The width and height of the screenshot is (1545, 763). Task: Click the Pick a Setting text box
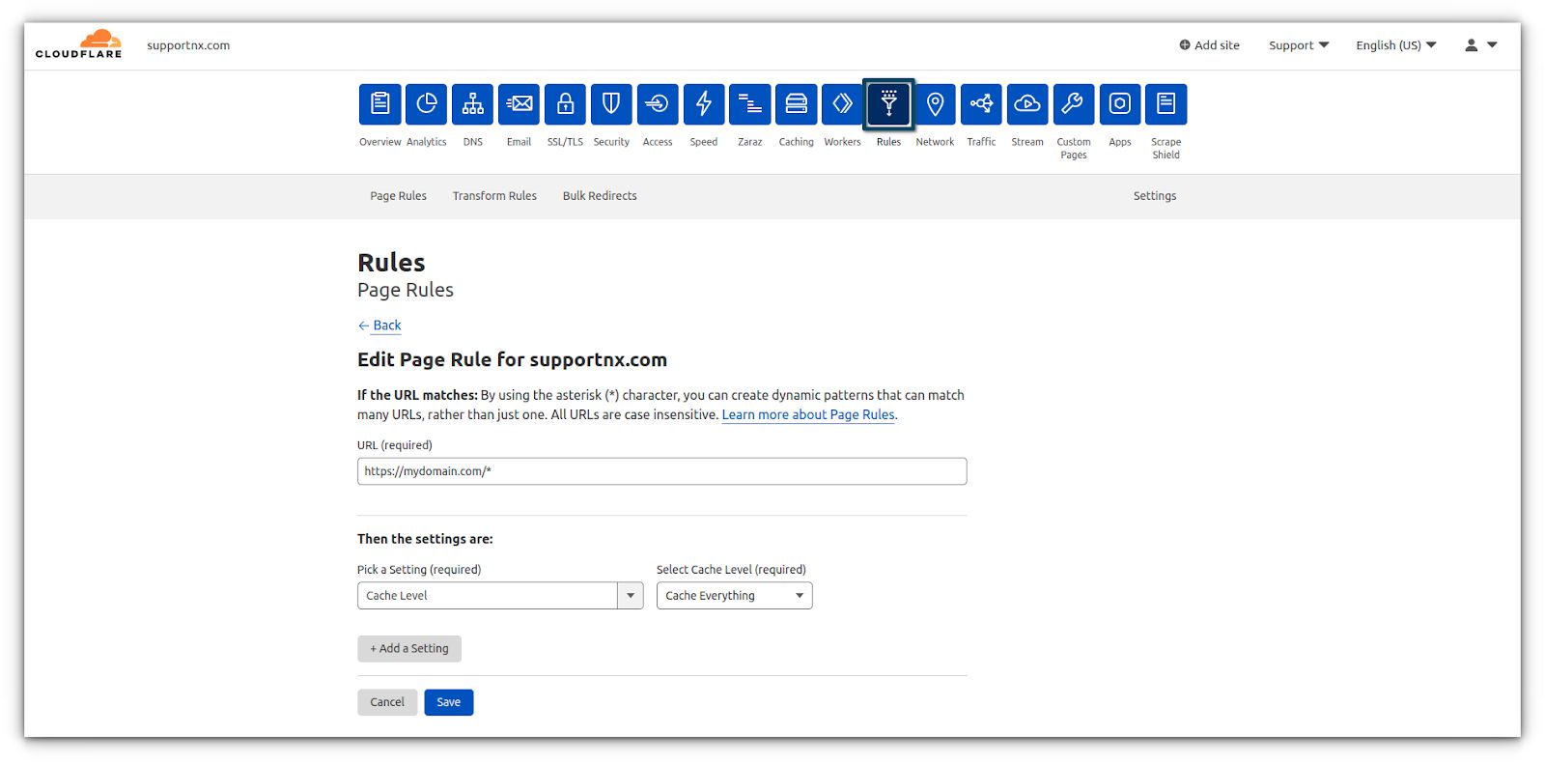488,596
